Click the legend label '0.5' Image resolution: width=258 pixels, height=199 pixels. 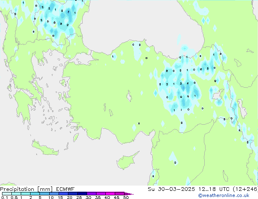tap(14, 197)
